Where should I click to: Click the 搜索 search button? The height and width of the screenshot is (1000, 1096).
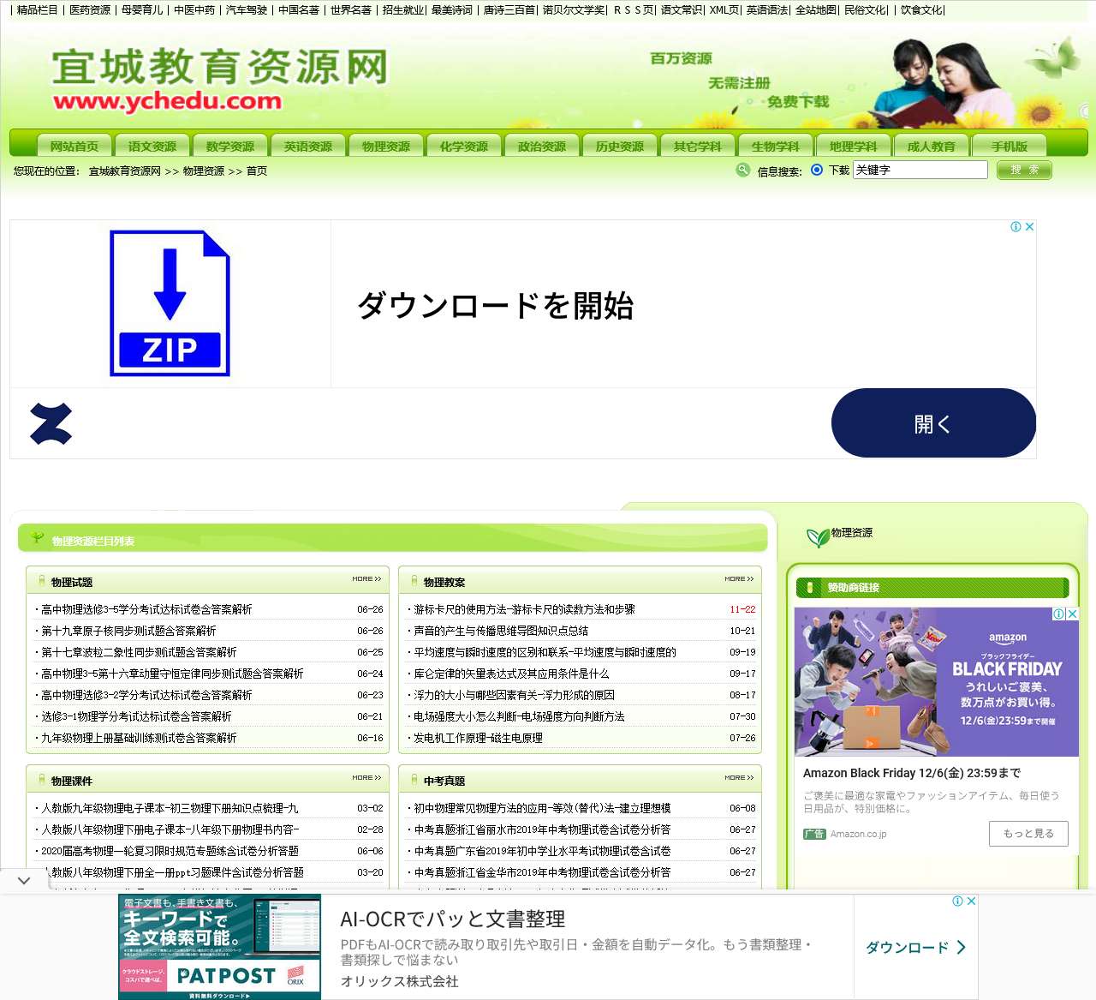[1024, 170]
